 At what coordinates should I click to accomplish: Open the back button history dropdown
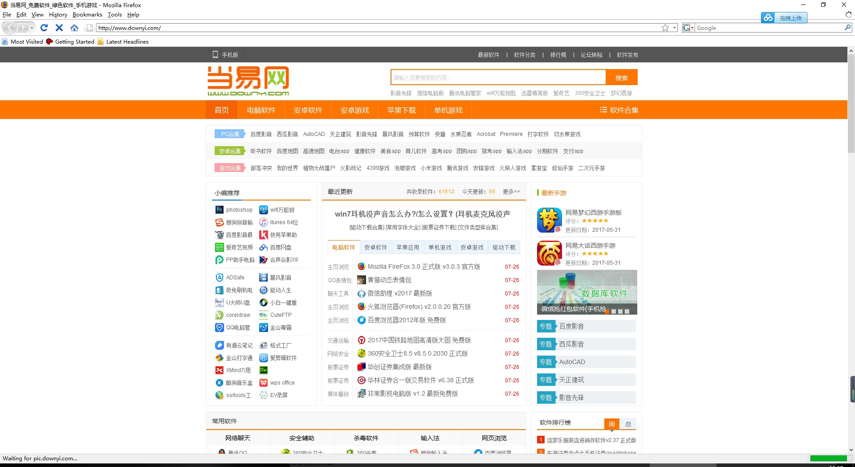click(31, 28)
